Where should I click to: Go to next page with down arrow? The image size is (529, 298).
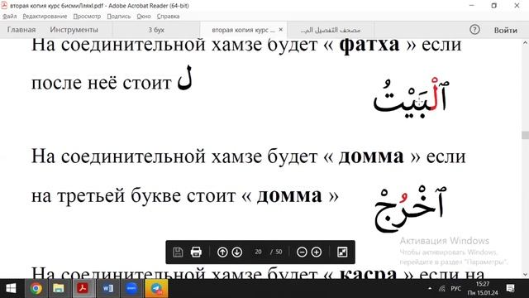(237, 252)
